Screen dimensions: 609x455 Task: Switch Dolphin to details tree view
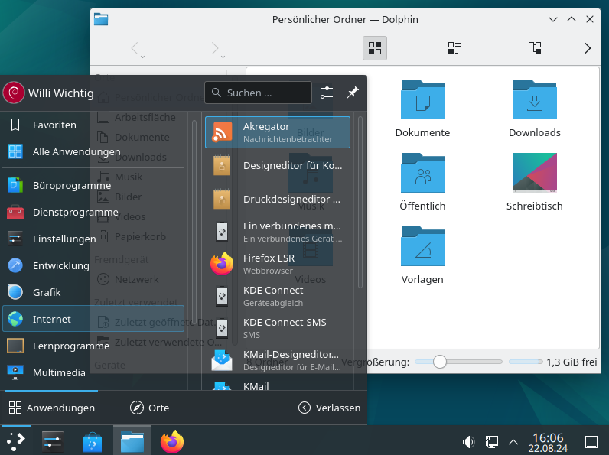pyautogui.click(x=535, y=48)
